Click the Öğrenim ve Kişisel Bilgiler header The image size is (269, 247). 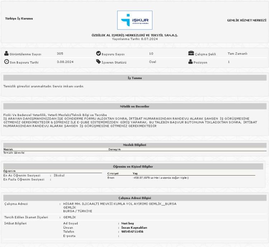coord(134,167)
